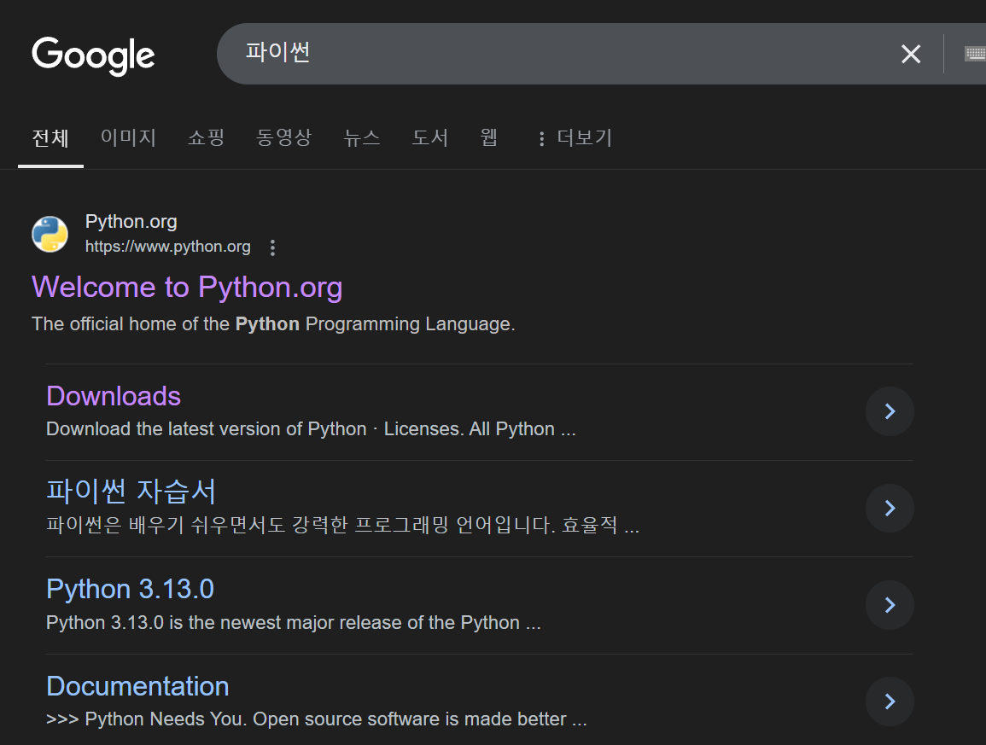This screenshot has width=986, height=745.
Task: Open the three-dot menu beside python.org URL
Action: coord(272,247)
